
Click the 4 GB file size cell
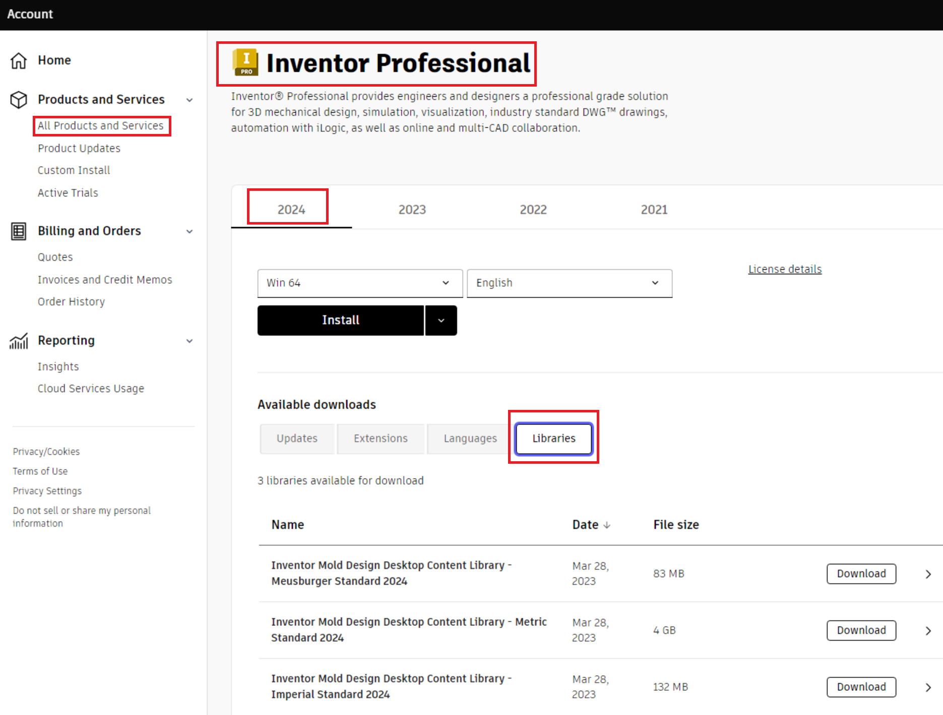pyautogui.click(x=665, y=630)
